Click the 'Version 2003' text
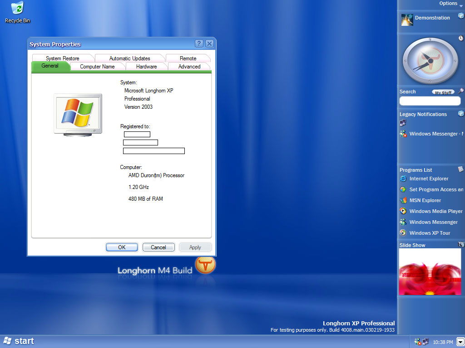Screen dimensions: 465x348 tap(138, 107)
